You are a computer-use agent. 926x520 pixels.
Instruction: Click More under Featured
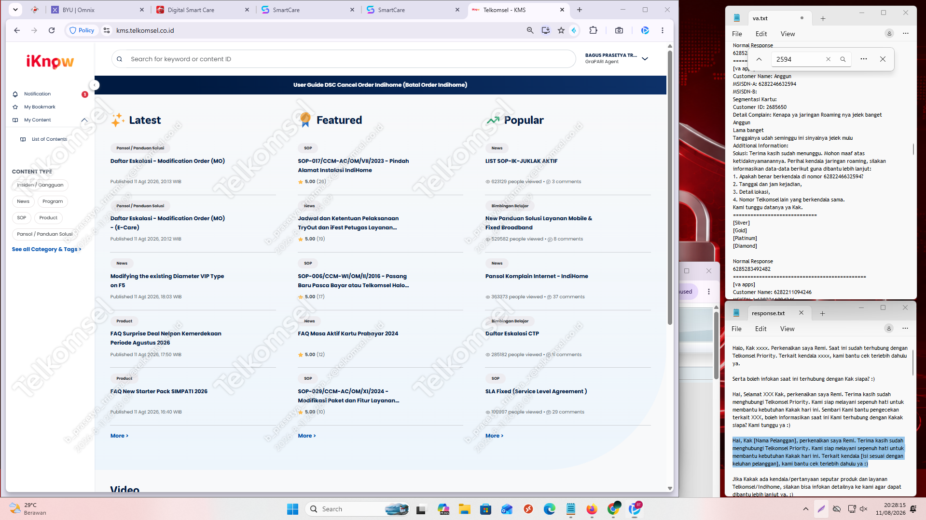click(307, 436)
